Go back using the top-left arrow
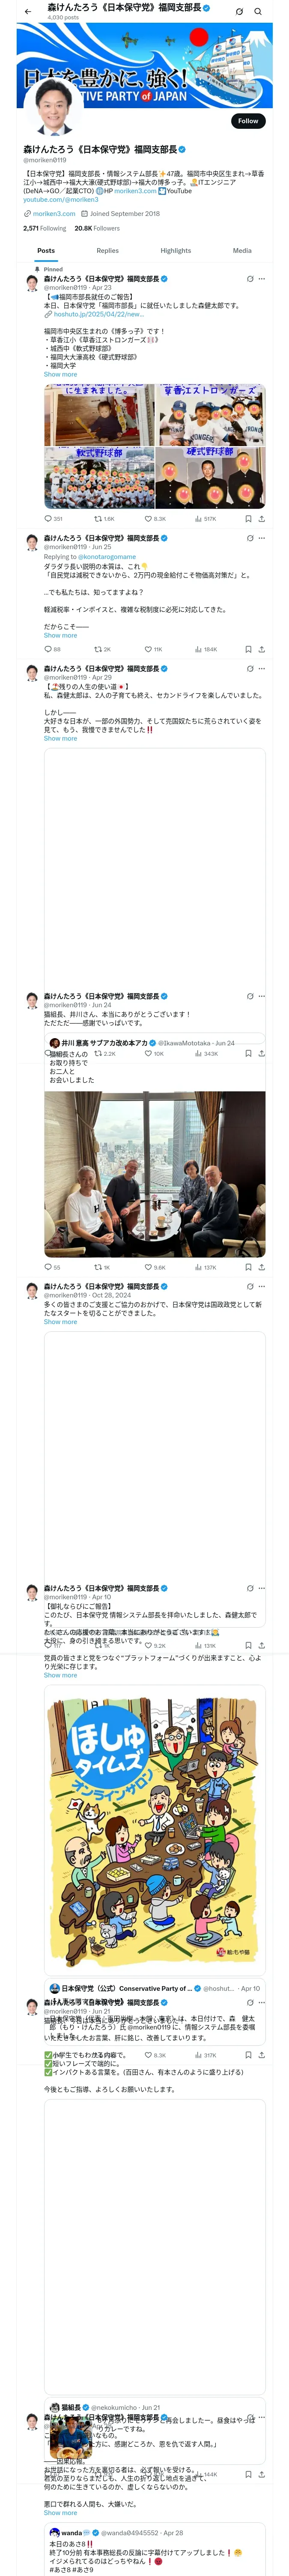289x2576 pixels. (28, 11)
